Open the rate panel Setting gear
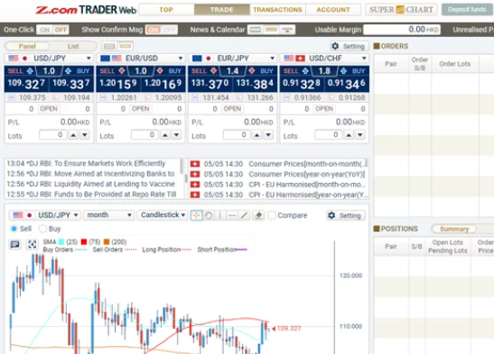 pyautogui.click(x=349, y=47)
